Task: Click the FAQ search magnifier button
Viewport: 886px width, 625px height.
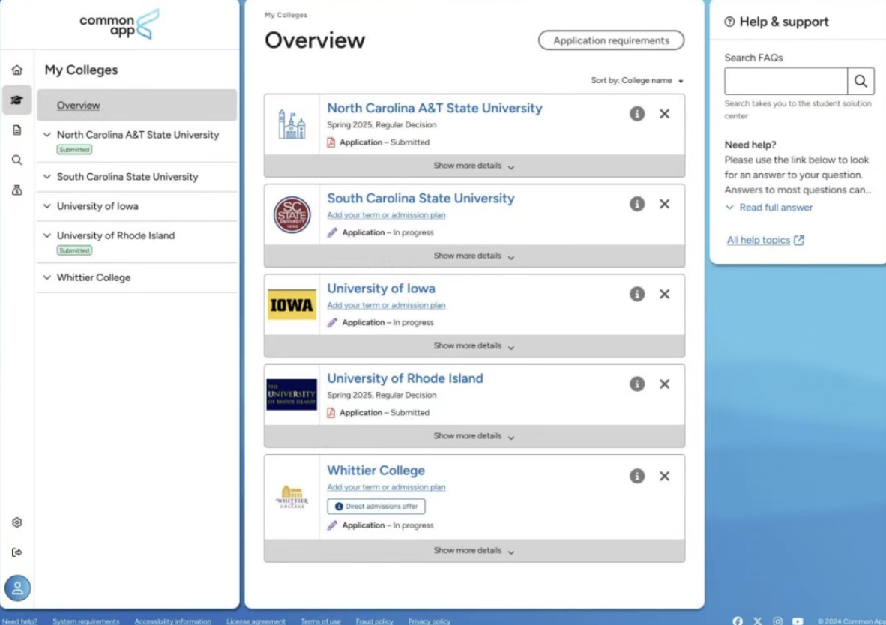Action: [x=861, y=82]
